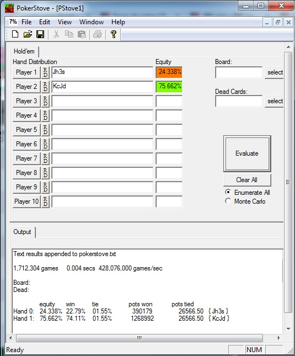
Task: Open About via the question mark icon
Action: (x=114, y=34)
